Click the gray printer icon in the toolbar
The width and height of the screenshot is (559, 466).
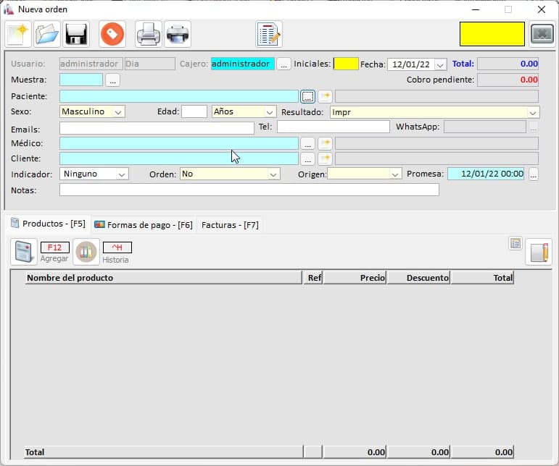[149, 34]
